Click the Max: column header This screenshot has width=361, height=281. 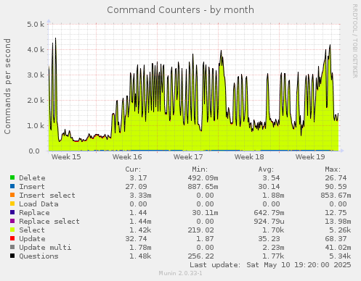pos(333,169)
